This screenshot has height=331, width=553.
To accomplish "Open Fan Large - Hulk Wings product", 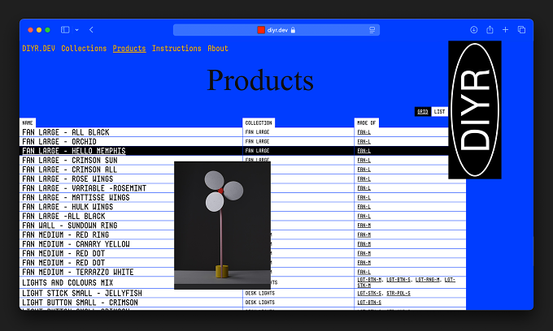I will (x=67, y=207).
